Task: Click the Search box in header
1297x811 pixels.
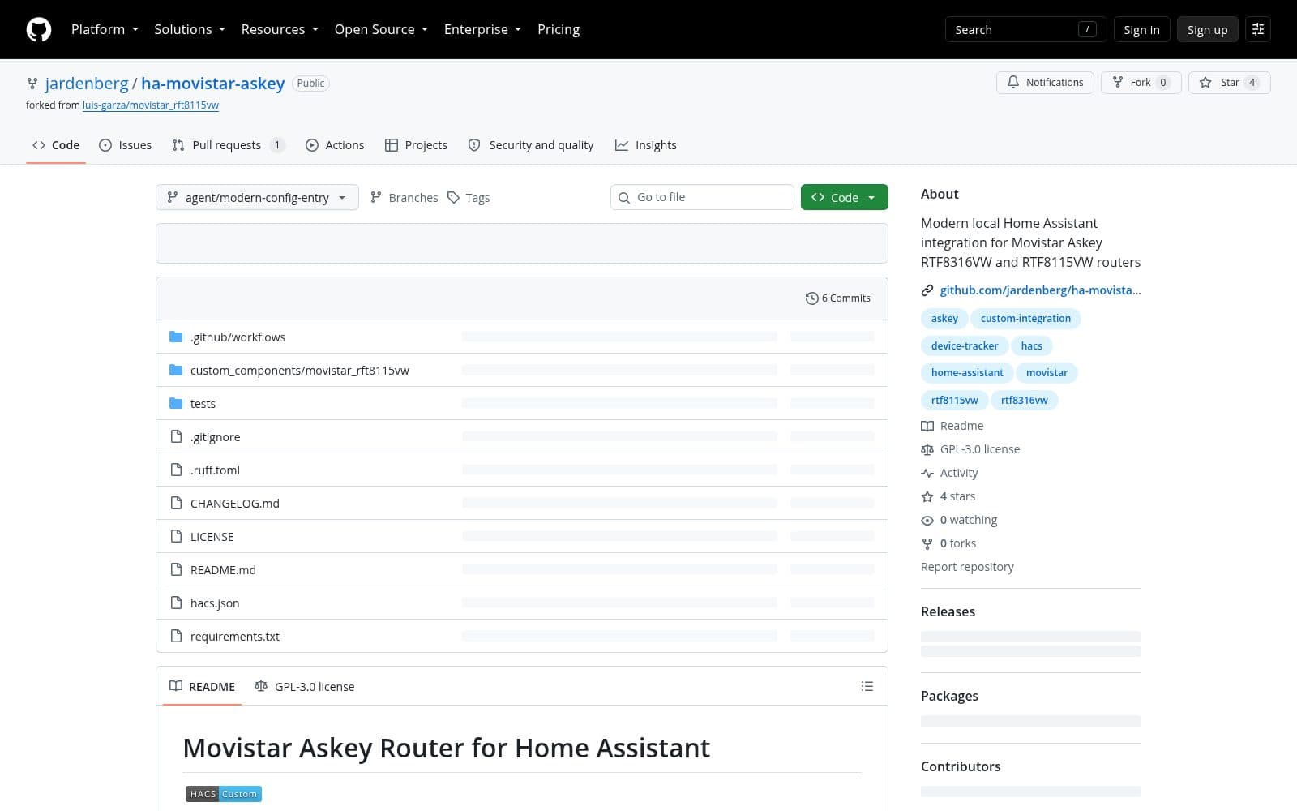Action: coord(1025,29)
